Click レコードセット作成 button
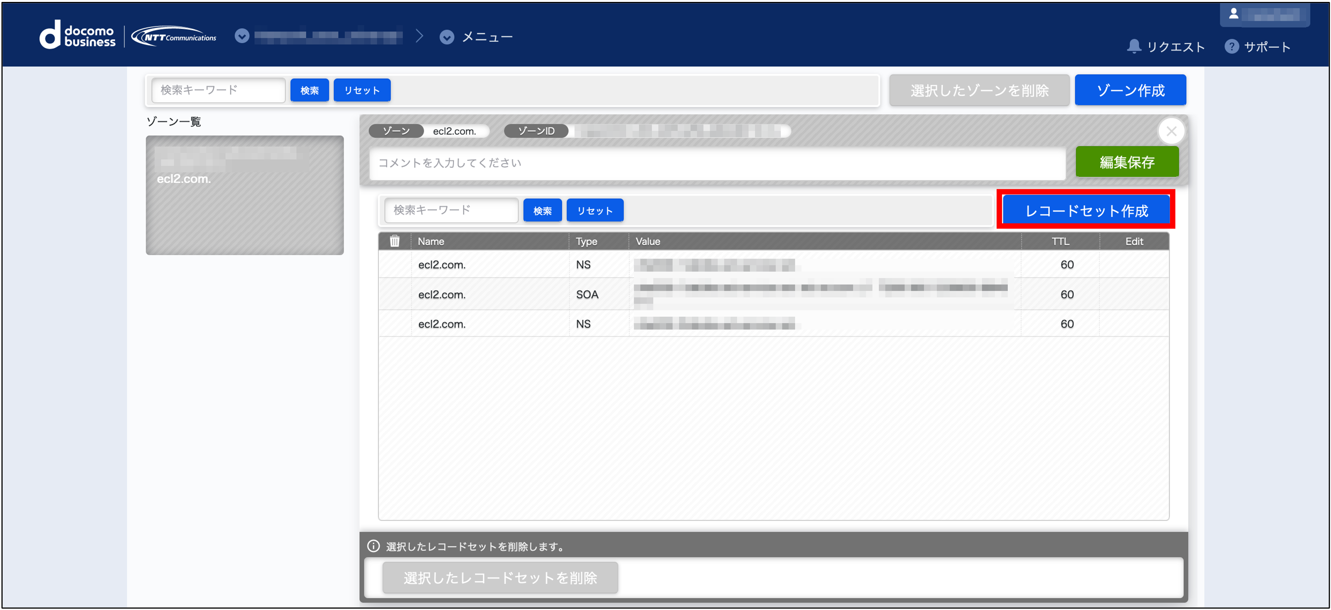1331x610 pixels. point(1086,210)
